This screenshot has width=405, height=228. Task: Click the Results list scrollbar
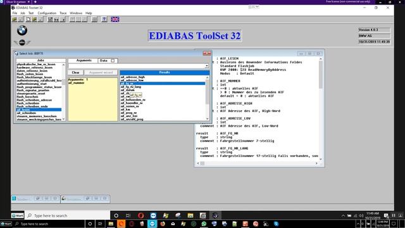click(x=207, y=98)
